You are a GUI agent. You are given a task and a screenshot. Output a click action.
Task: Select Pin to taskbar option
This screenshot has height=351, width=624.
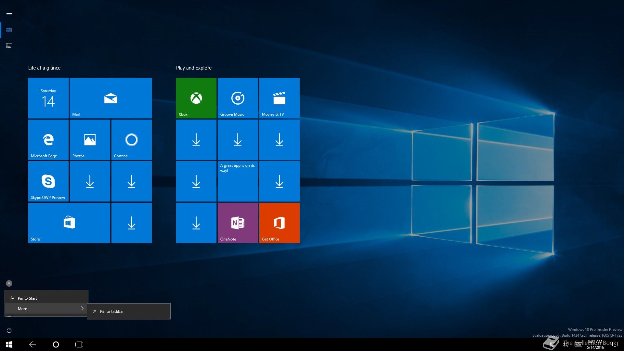click(x=129, y=311)
